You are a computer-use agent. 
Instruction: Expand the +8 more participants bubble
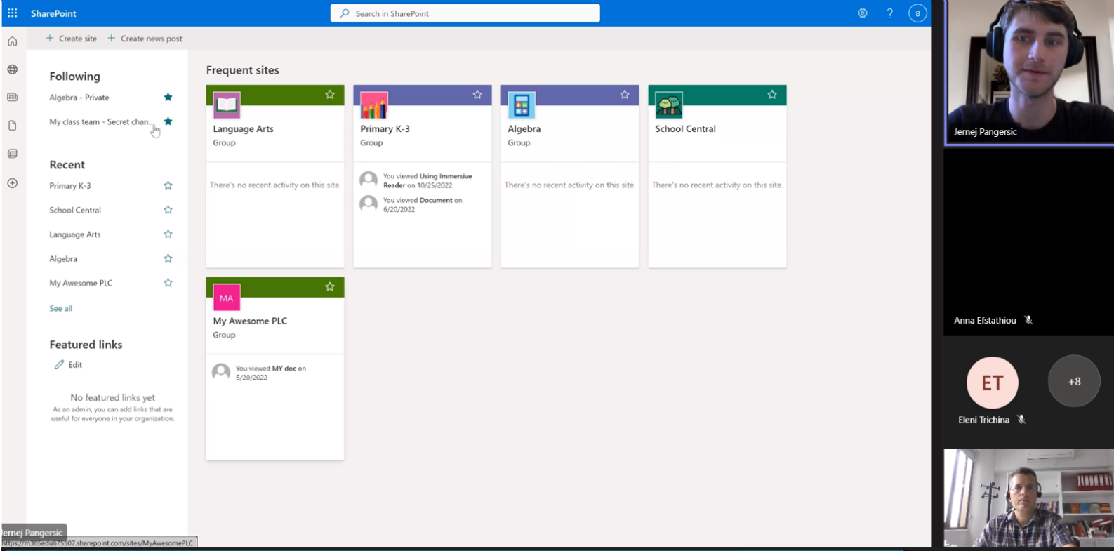pyautogui.click(x=1073, y=381)
